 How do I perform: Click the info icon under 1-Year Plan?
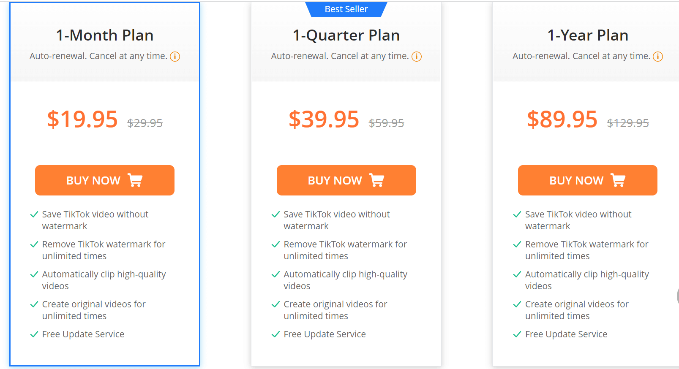(x=658, y=57)
